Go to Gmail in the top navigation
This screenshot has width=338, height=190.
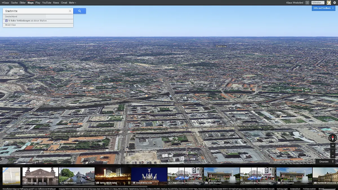[x=64, y=3]
